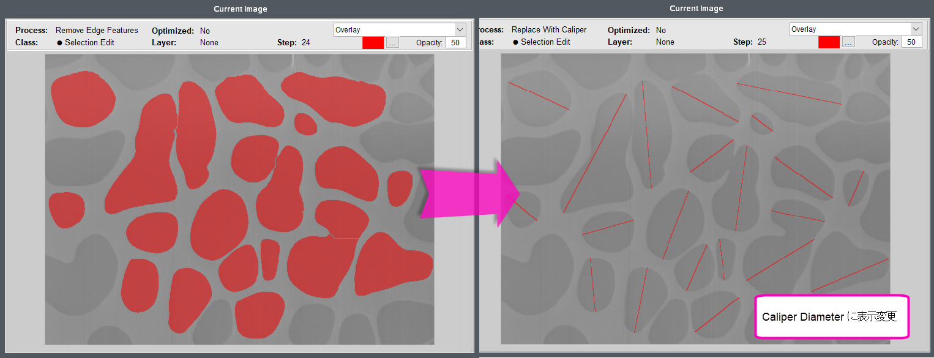This screenshot has width=934, height=358.
Task: Click the 'Remove Edge Features' process name
Action: 97,31
